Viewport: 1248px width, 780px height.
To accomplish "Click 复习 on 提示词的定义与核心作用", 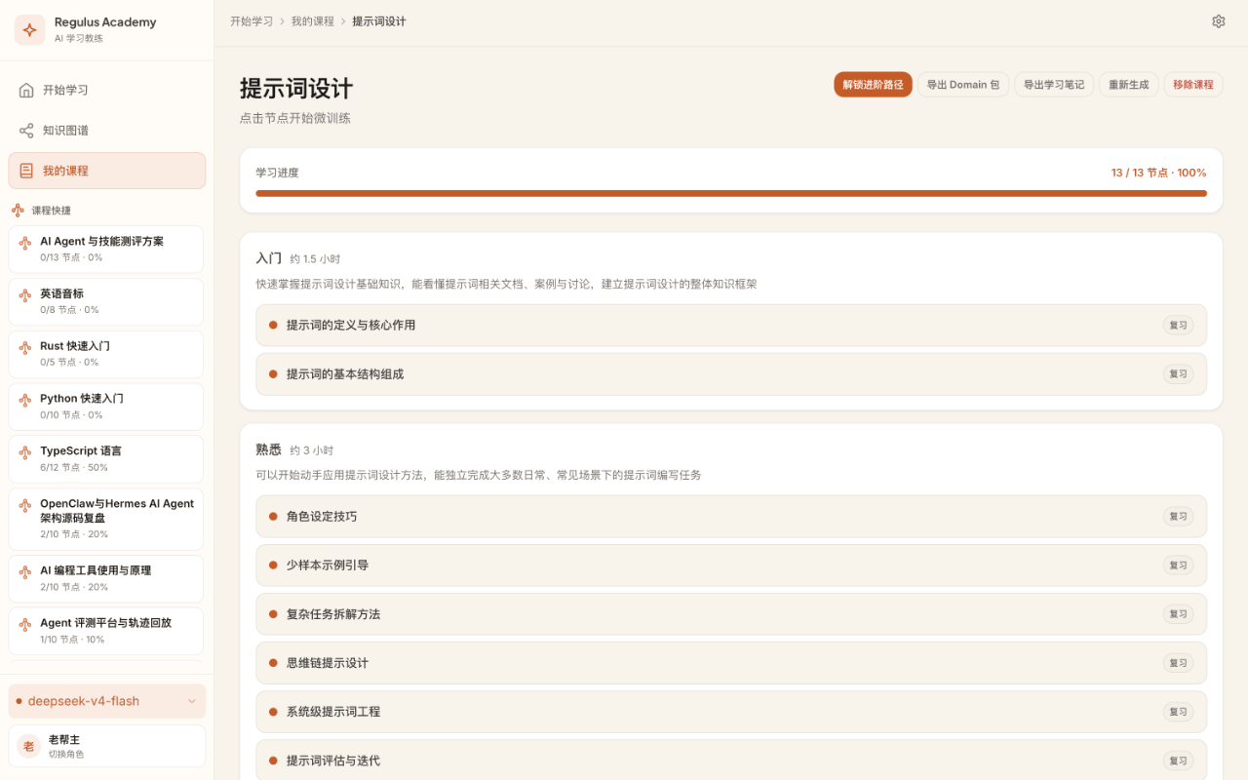I will tap(1179, 326).
